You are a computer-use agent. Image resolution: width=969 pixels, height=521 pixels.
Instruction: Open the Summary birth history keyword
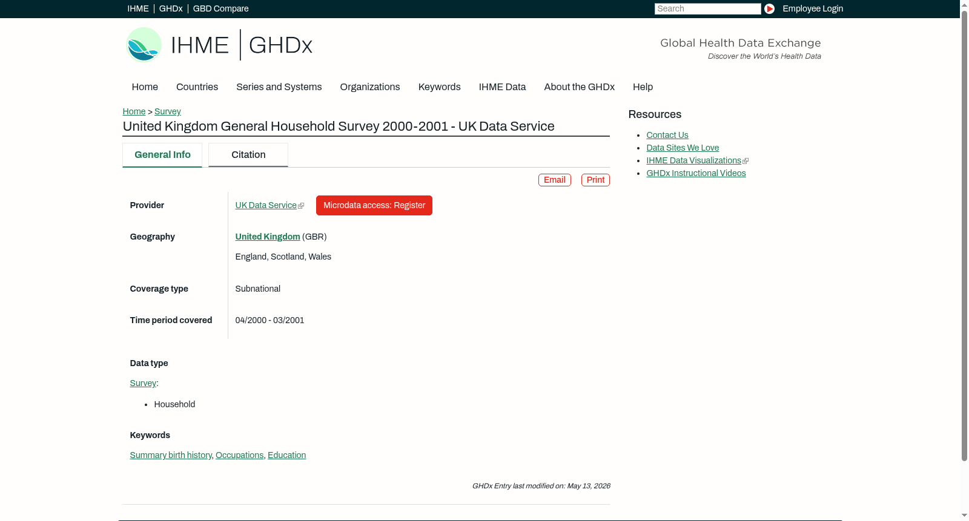click(x=171, y=455)
